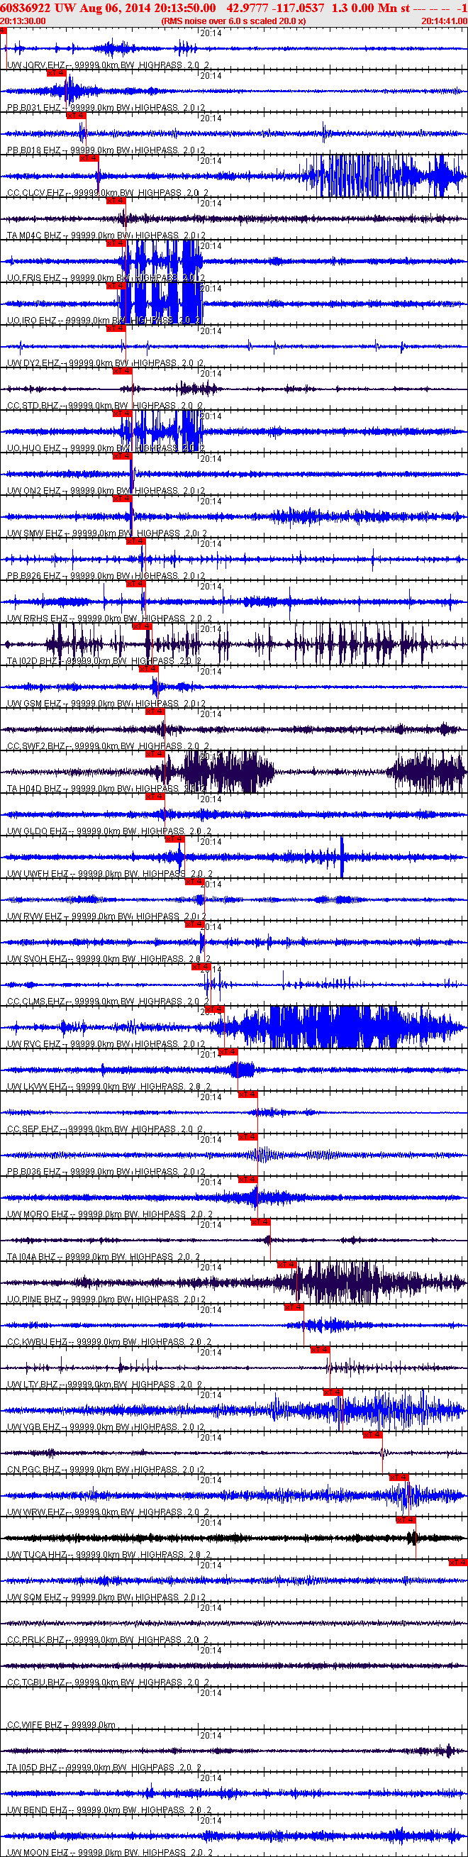This screenshot has width=468, height=1857.
Task: Click the red pick marker on UW.JORV trace
Action: coord(3,31)
